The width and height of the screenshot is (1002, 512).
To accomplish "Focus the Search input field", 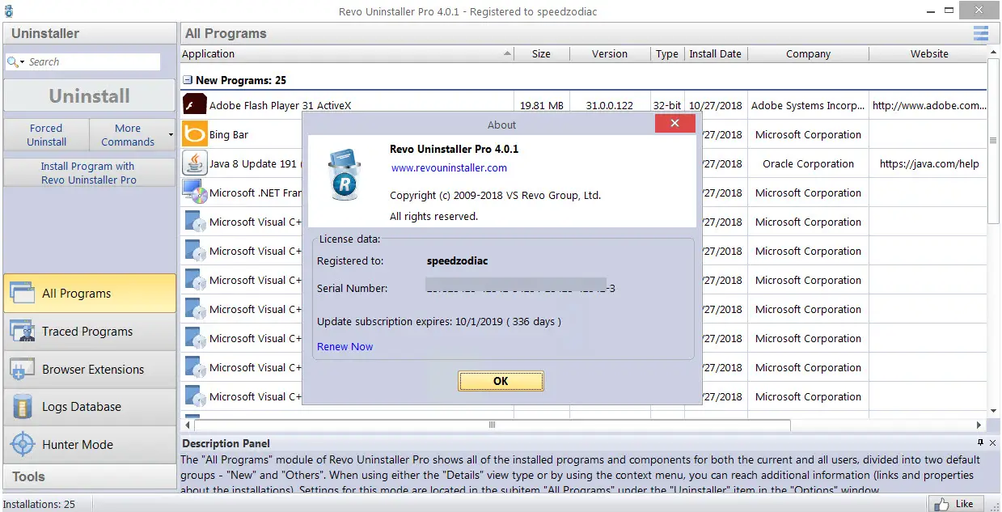I will pos(93,61).
